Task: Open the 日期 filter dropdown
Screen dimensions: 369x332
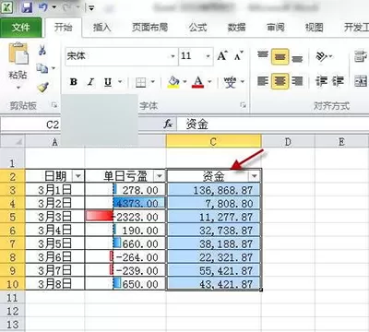Action: [x=78, y=176]
